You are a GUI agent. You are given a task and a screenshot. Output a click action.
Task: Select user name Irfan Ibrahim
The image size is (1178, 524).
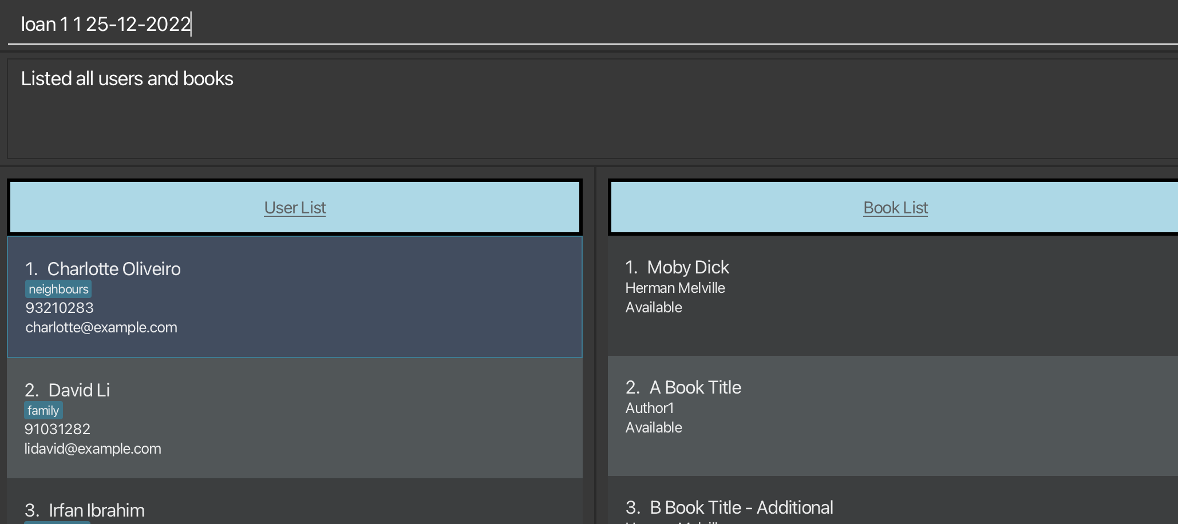[97, 510]
